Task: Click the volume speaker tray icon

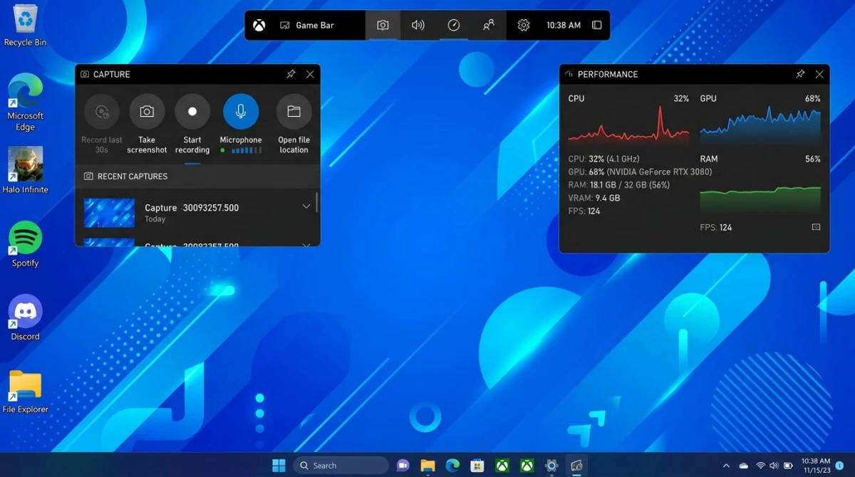Action: pyautogui.click(x=774, y=466)
